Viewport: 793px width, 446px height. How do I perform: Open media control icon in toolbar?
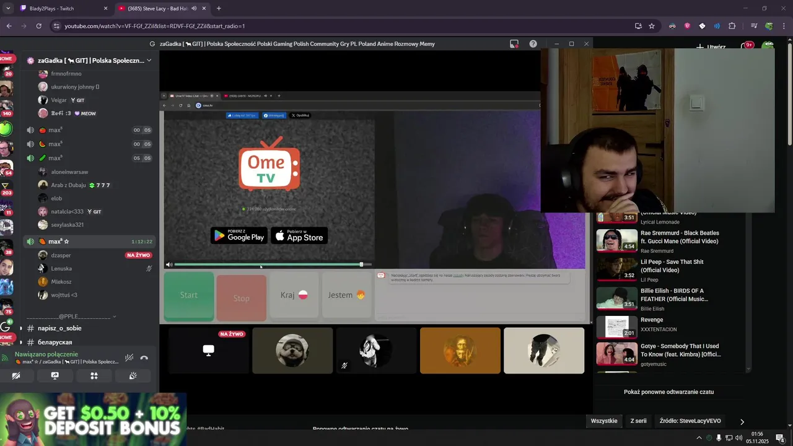point(754,26)
